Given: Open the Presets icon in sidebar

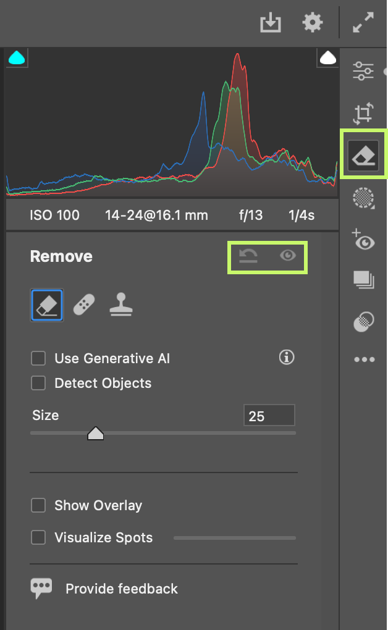Looking at the screenshot, I should 363,321.
